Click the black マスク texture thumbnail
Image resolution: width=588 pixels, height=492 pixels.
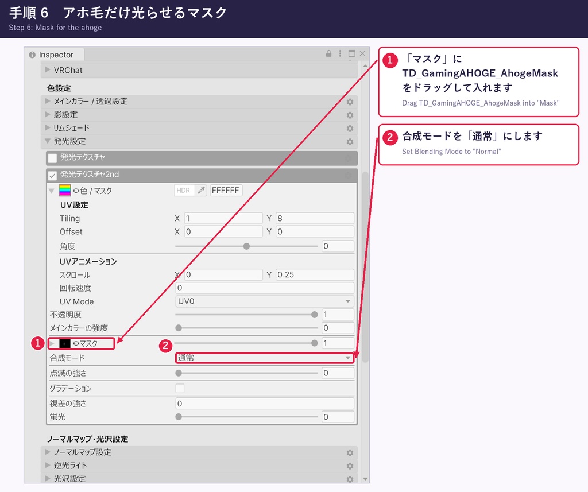[x=65, y=343]
